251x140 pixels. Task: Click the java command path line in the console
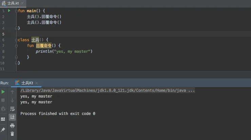pyautogui.click(x=108, y=90)
